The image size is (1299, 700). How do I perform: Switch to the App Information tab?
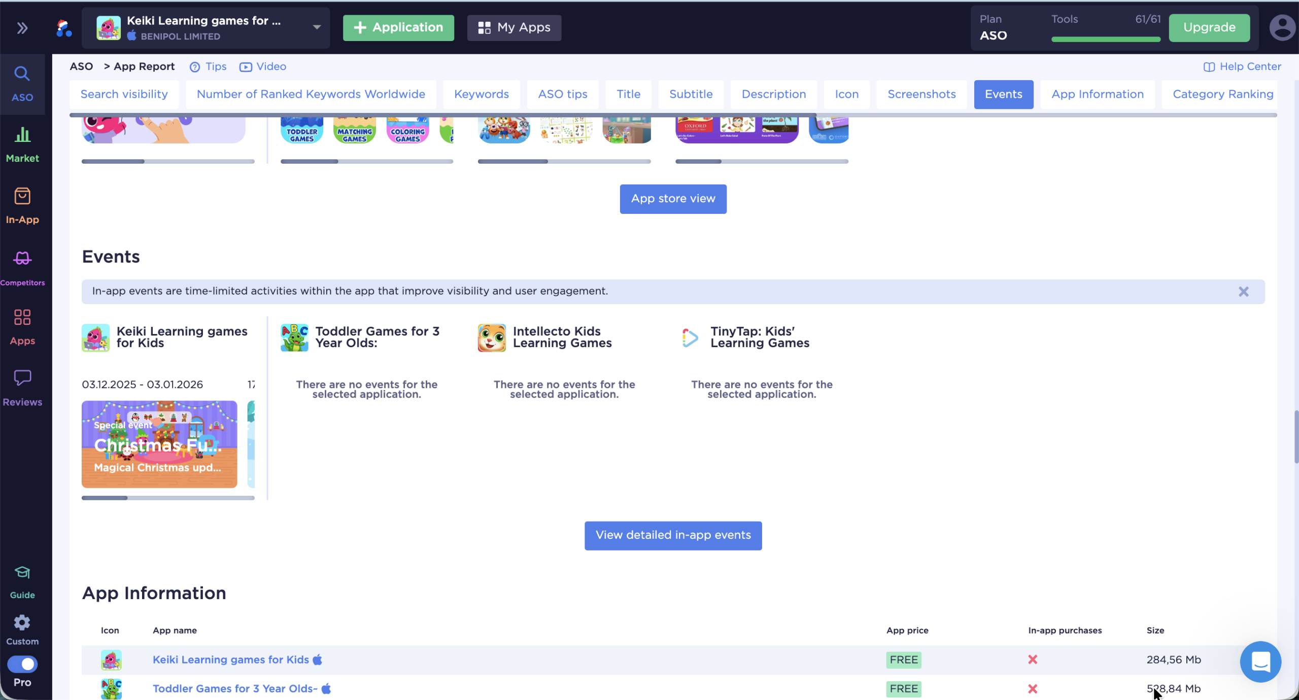click(1097, 94)
